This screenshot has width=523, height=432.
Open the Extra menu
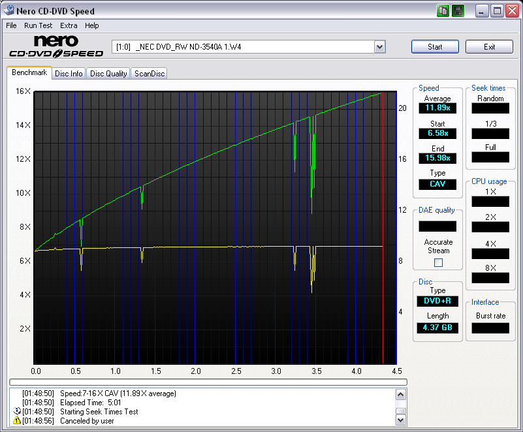tap(69, 25)
